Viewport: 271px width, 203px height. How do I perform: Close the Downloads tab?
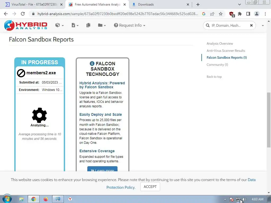pos(188,4)
